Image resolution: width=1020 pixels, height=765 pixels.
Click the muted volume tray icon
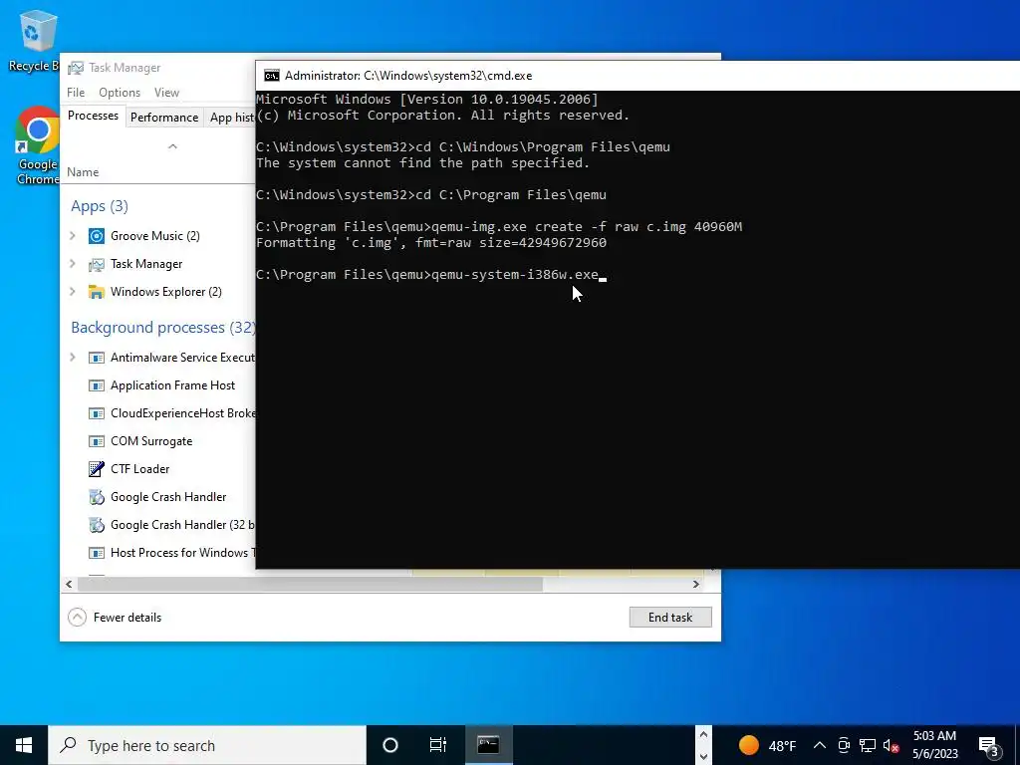[892, 745]
